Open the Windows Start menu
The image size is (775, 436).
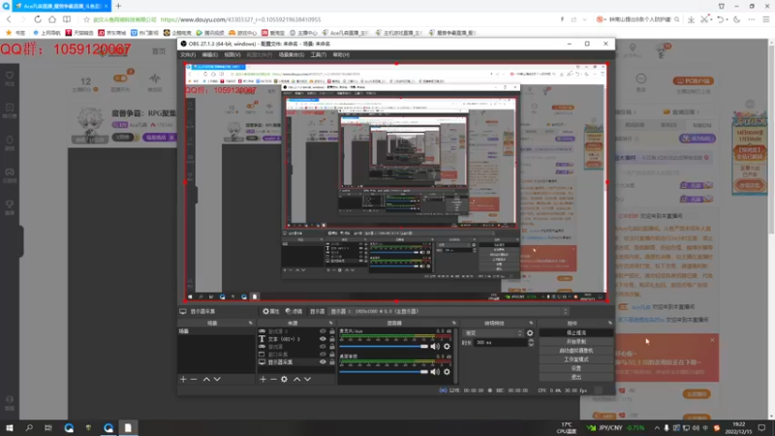[10, 427]
